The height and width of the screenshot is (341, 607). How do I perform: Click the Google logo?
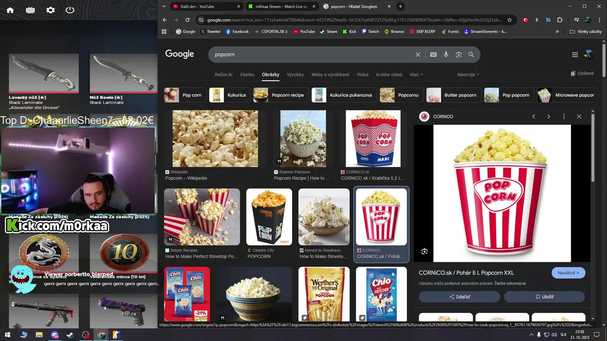[180, 54]
